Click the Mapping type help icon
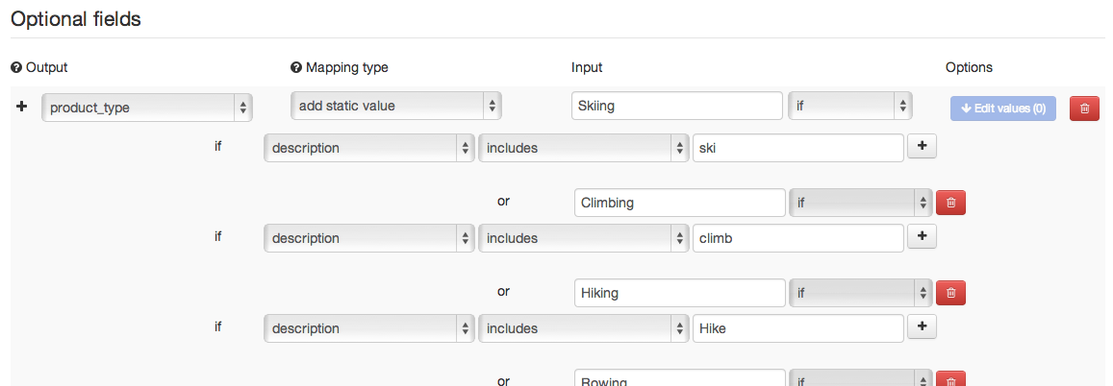 [x=296, y=67]
